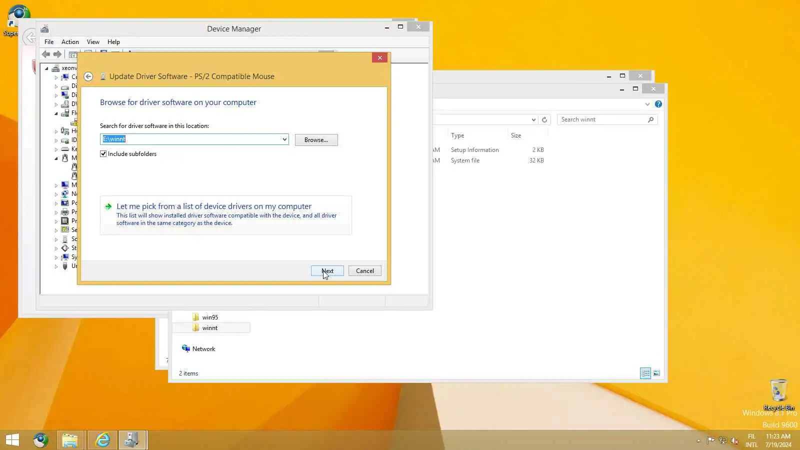Click Device Manager toolbar forward arrow
Image resolution: width=800 pixels, height=450 pixels.
coord(57,54)
